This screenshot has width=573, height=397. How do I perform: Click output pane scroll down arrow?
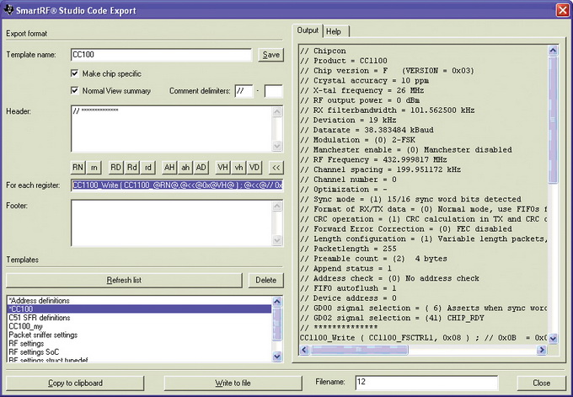pos(553,339)
